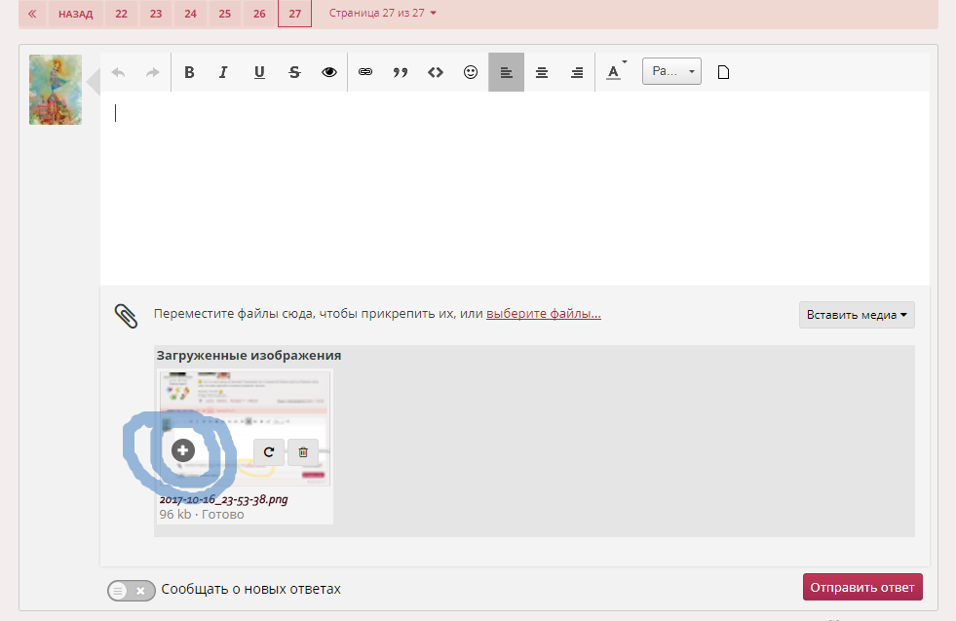Open the font size dropdown

(671, 71)
